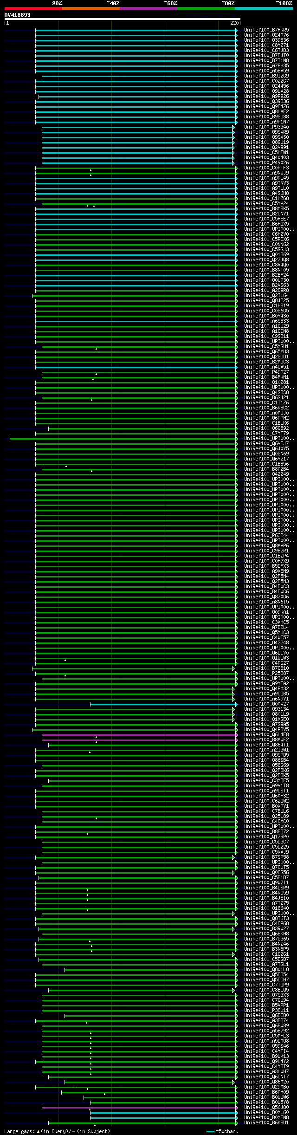Viewport: 297px width, 1135px height.
Task: Select hit label UniRef100_C6H2V0
Action: [x=266, y=234]
